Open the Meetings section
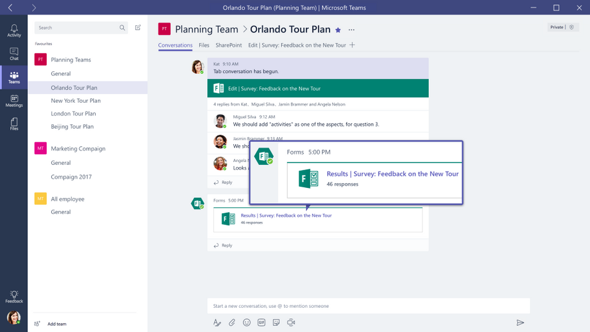Viewport: 590px width, 332px height. point(14,101)
